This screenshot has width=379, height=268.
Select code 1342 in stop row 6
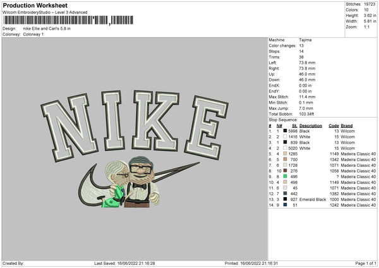[x=335, y=160]
